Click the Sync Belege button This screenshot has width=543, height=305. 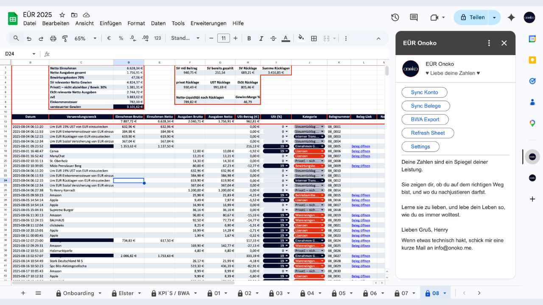pyautogui.click(x=425, y=106)
